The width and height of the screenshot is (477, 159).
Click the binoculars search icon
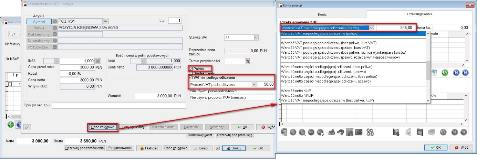340,132
